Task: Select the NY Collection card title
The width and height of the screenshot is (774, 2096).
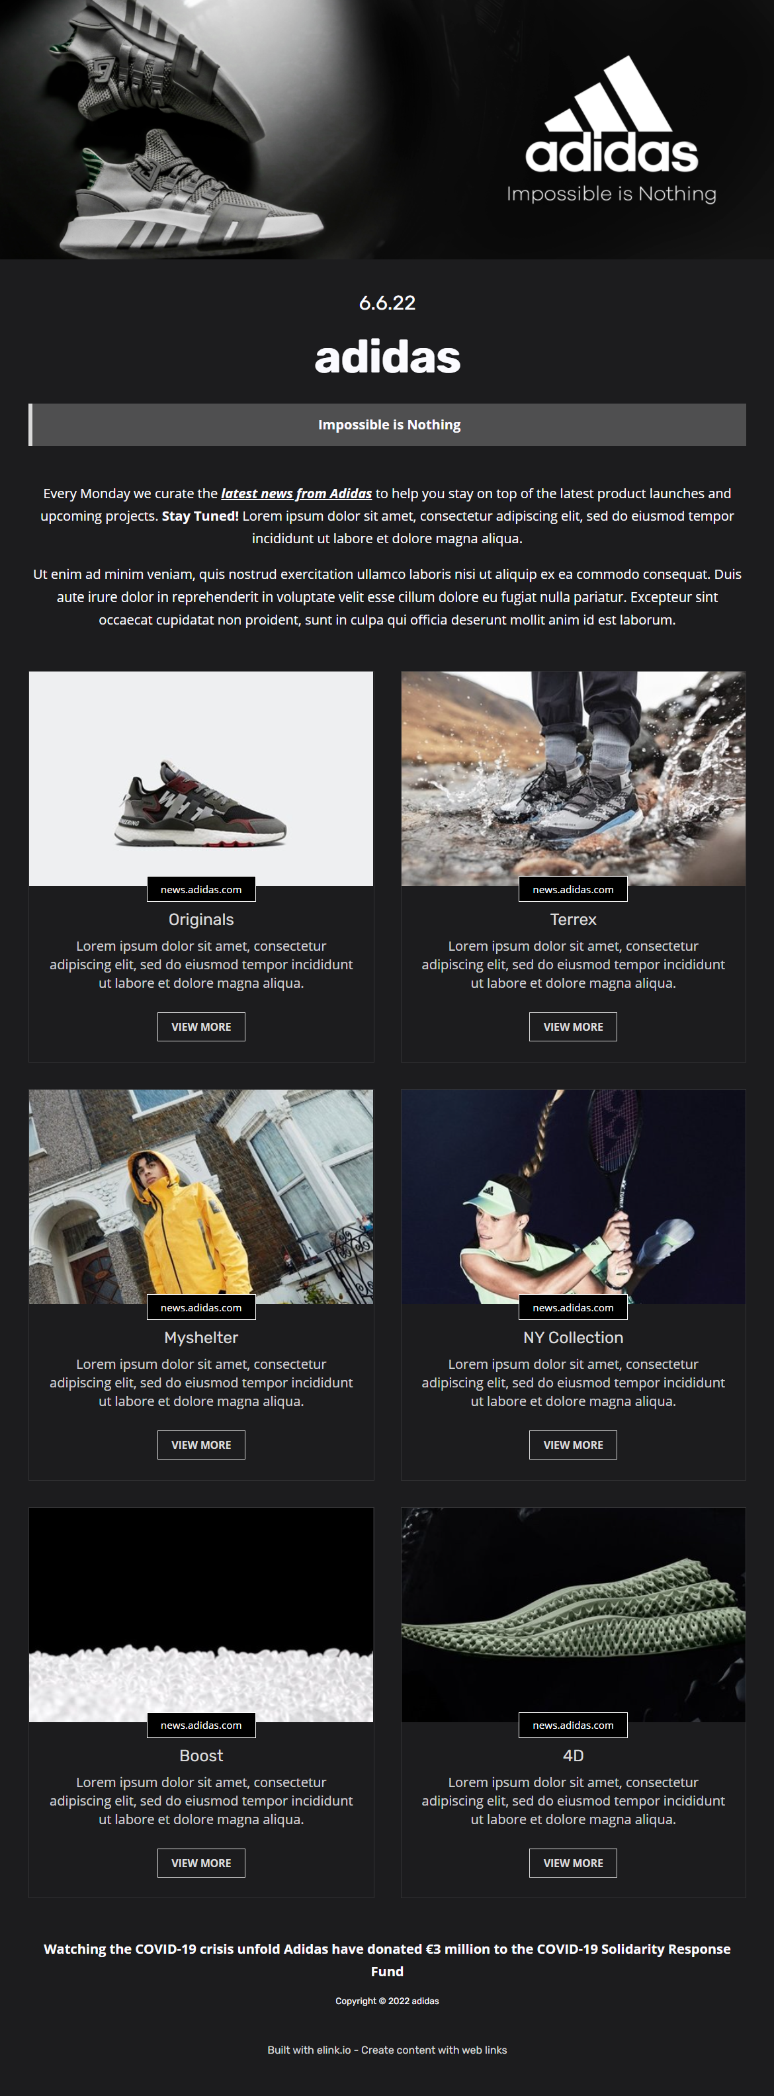Action: 573,1338
